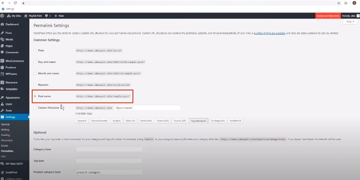Open the Appearance paintbrush icon

tap(2, 98)
